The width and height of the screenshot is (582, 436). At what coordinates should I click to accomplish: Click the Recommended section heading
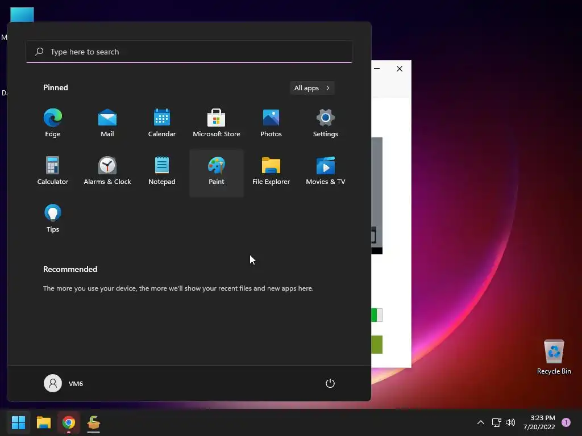70,269
